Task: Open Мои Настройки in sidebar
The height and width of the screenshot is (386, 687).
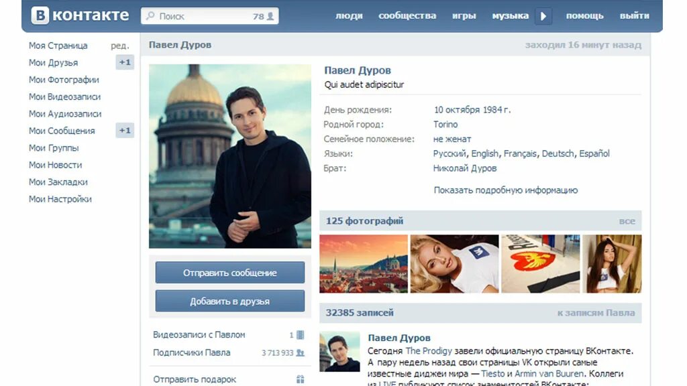Action: tap(60, 199)
